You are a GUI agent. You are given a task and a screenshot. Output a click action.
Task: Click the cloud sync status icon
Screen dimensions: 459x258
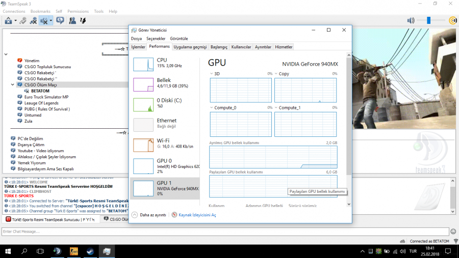[x=402, y=241]
